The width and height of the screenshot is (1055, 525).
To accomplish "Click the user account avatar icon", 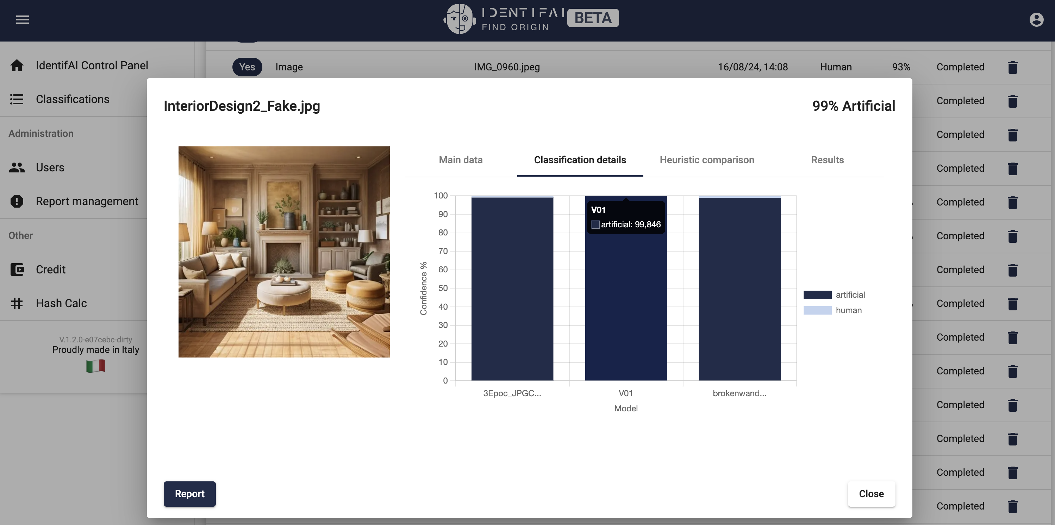I will (x=1036, y=20).
